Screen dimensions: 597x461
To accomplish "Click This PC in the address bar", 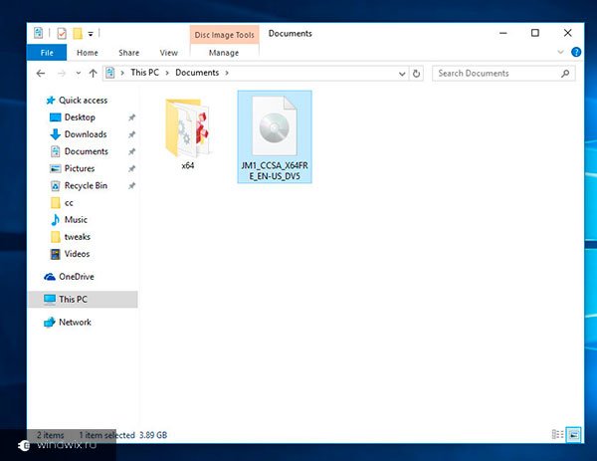I will 144,73.
